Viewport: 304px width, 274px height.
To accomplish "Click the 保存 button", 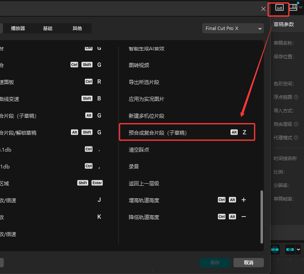I will (x=215, y=263).
